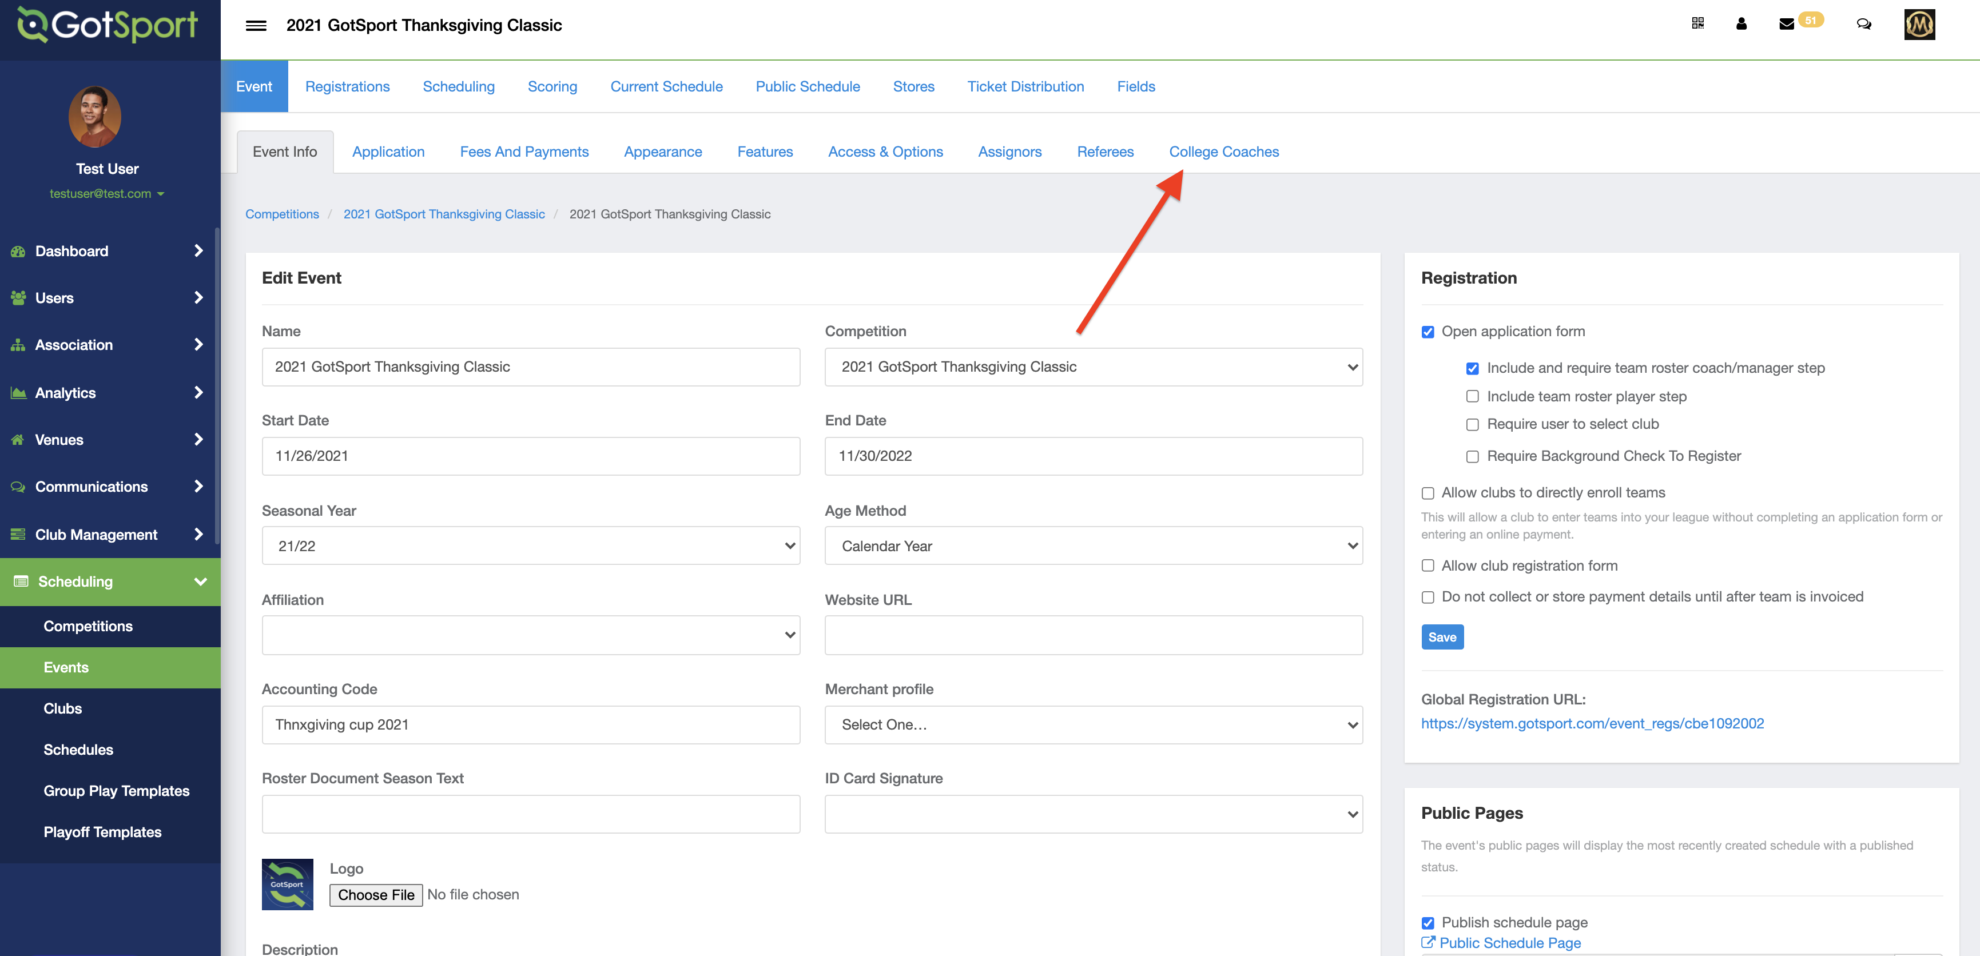Go to Competitions breadcrumb link
This screenshot has height=956, width=1980.
coord(282,214)
